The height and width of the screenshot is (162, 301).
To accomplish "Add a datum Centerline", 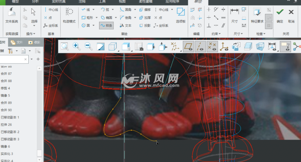I will point(51,10).
